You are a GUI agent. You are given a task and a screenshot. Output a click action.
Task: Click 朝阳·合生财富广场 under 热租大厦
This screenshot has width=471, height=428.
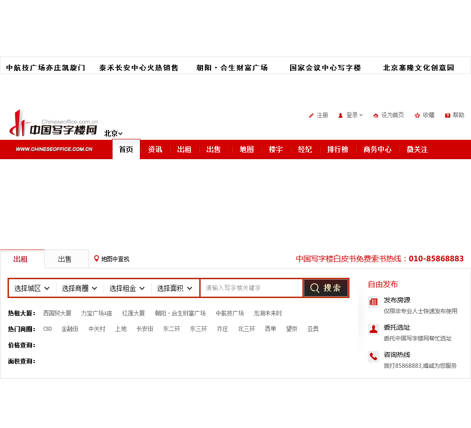coord(180,313)
